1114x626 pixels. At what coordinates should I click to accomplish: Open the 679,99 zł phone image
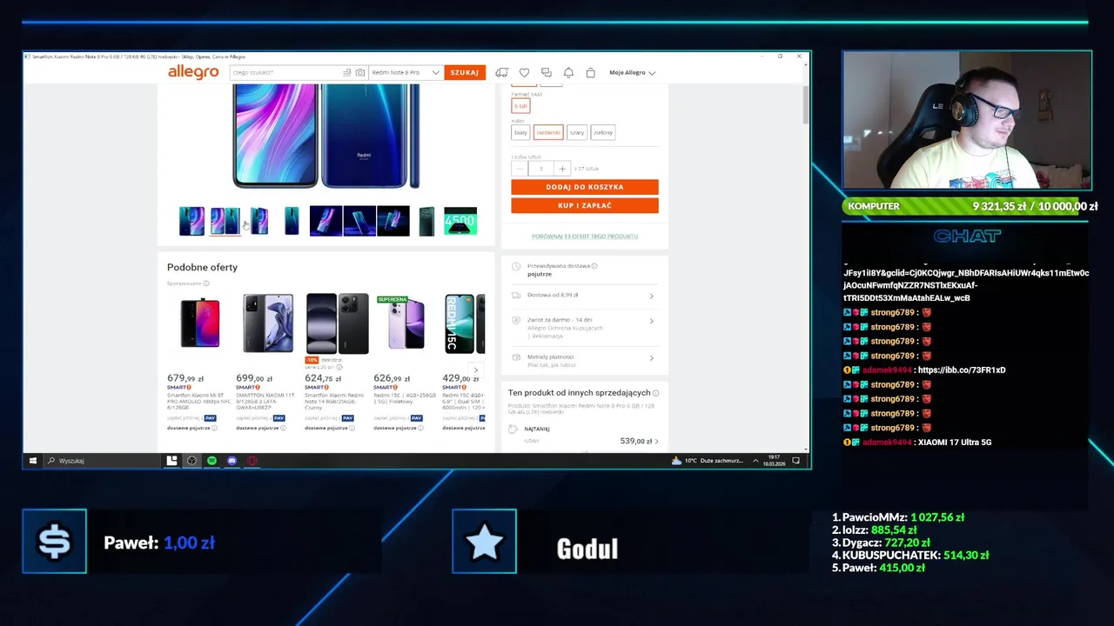tap(200, 323)
